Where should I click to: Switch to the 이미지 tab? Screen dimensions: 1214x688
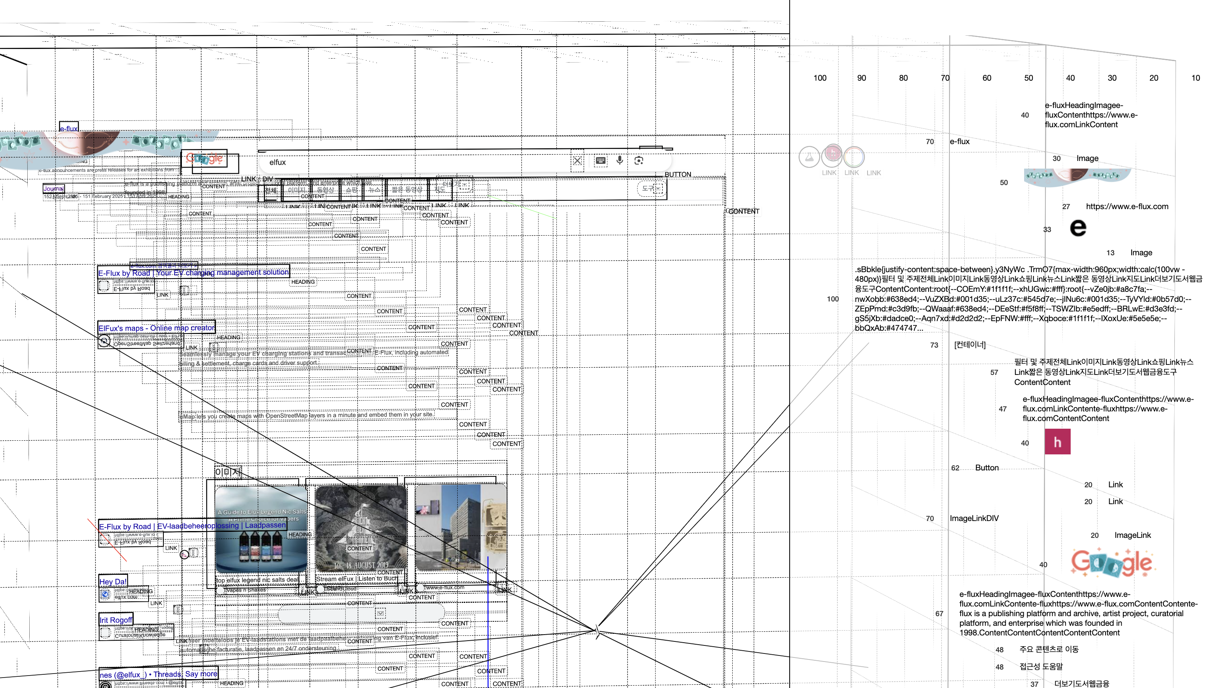(296, 190)
